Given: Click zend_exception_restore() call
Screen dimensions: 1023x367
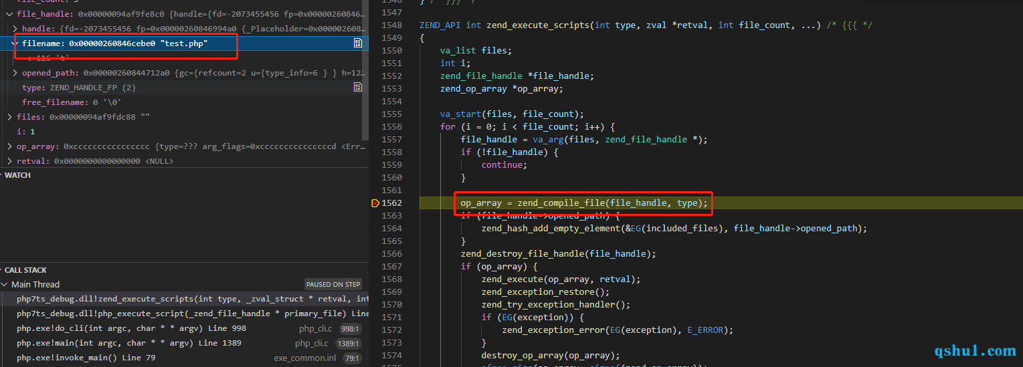Looking at the screenshot, I should [545, 292].
